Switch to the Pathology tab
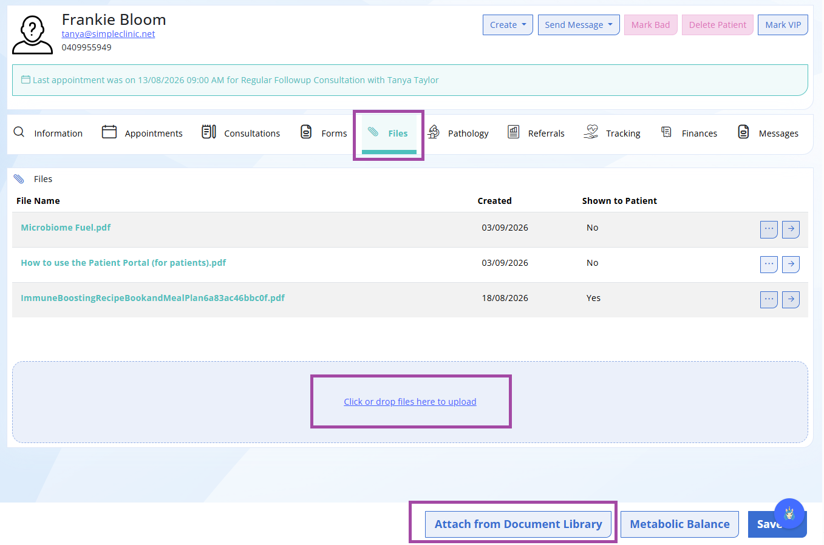824x545 pixels. coord(458,133)
